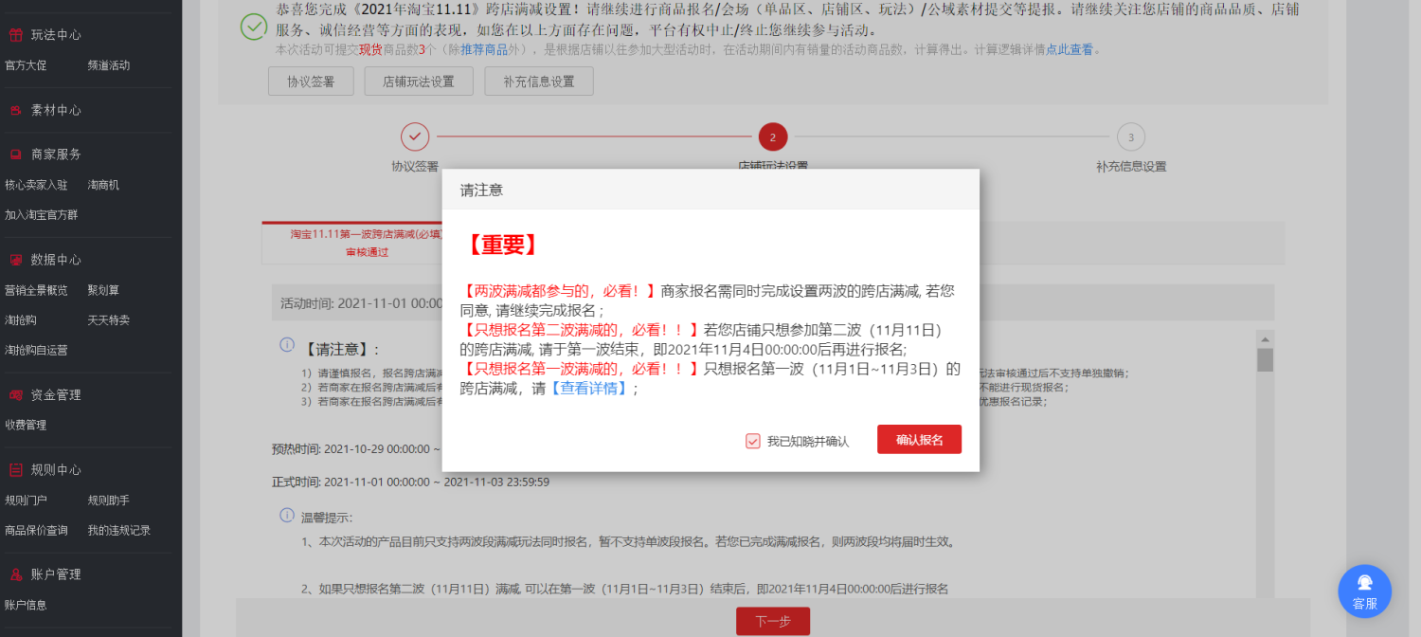Click the 资金管理 sidebar icon
This screenshot has width=1421, height=637.
15,395
